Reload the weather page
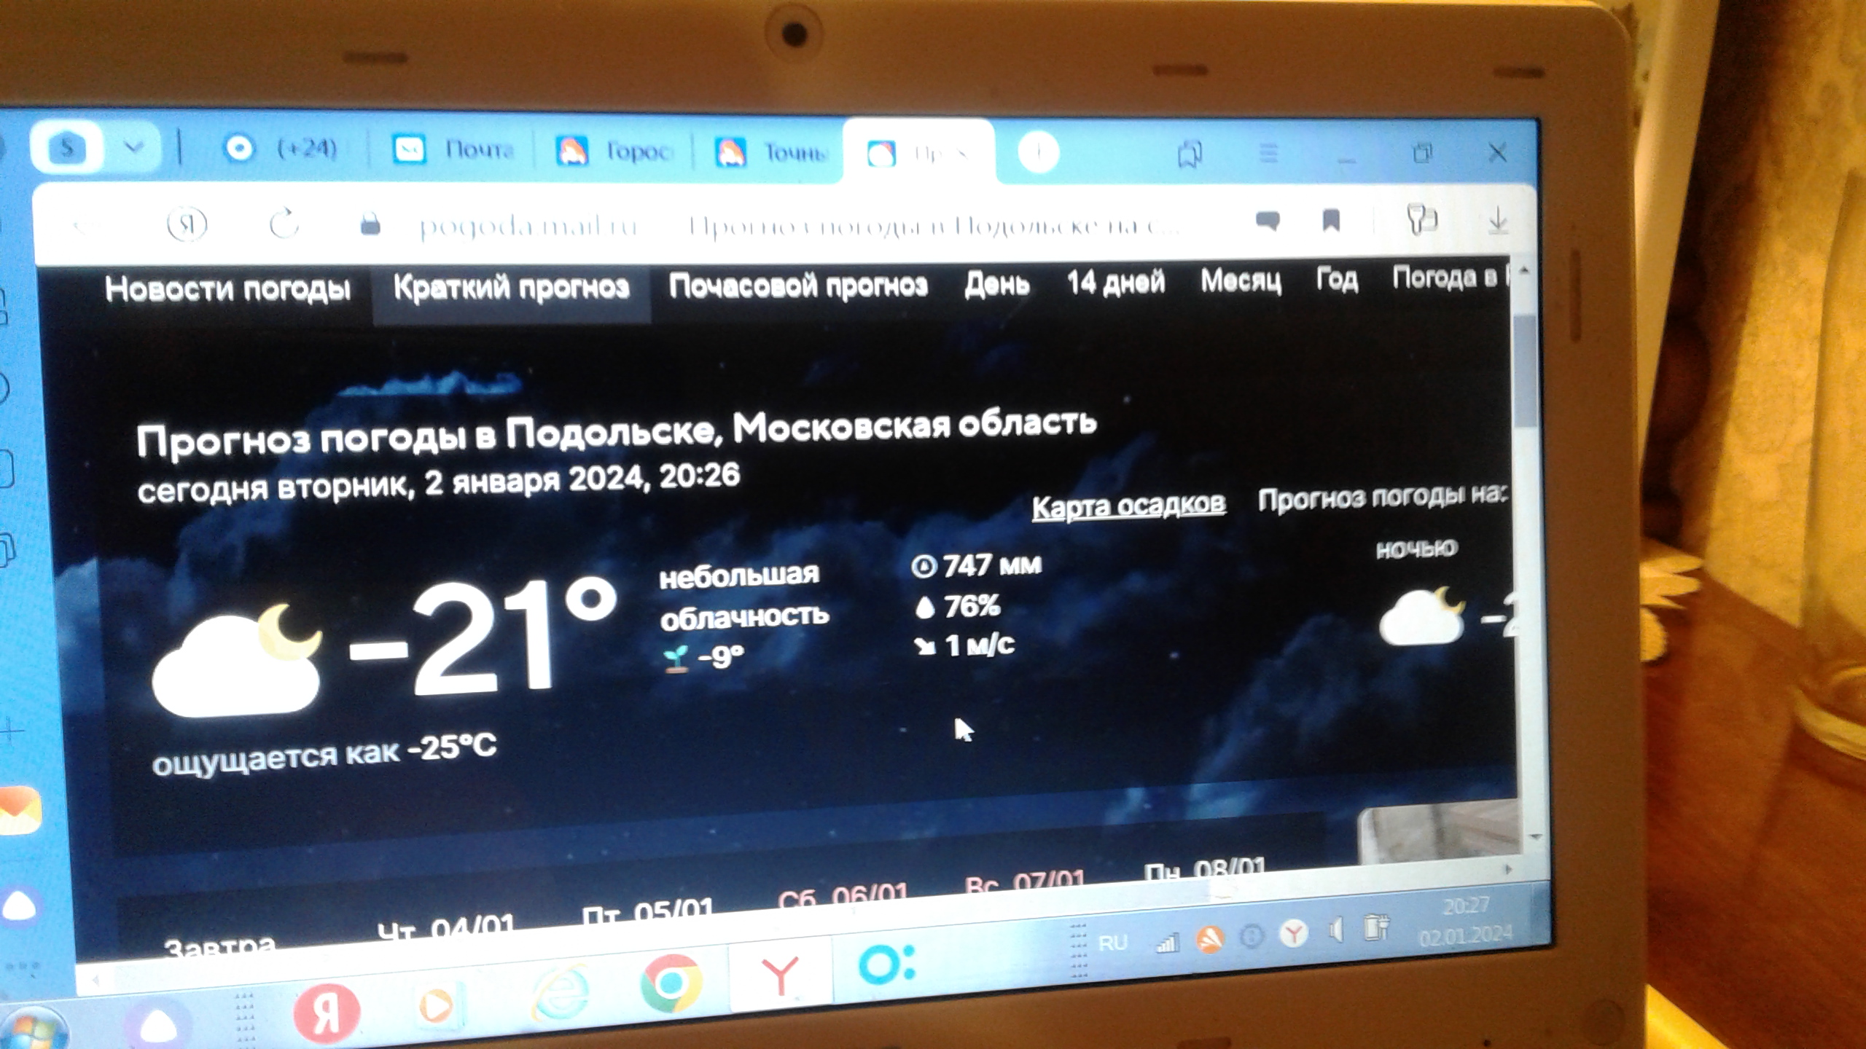Viewport: 1866px width, 1049px height. [x=284, y=224]
